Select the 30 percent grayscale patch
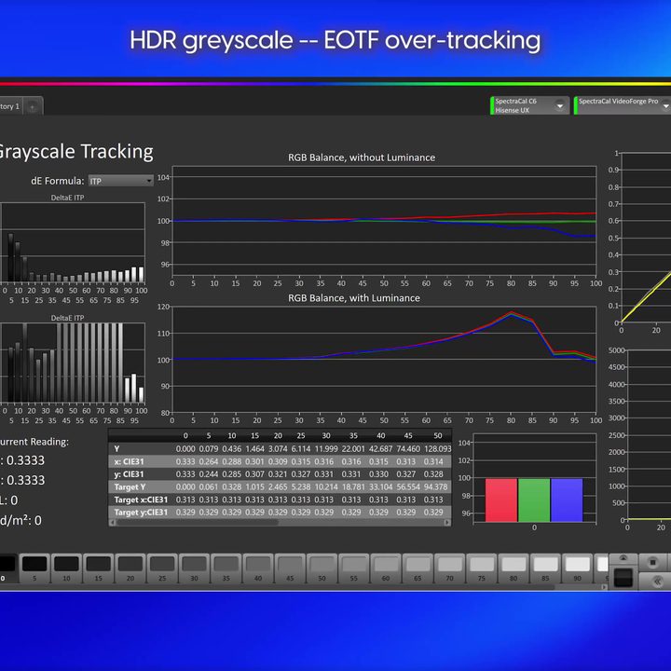Screen dimensions: 671x671 pos(194,568)
